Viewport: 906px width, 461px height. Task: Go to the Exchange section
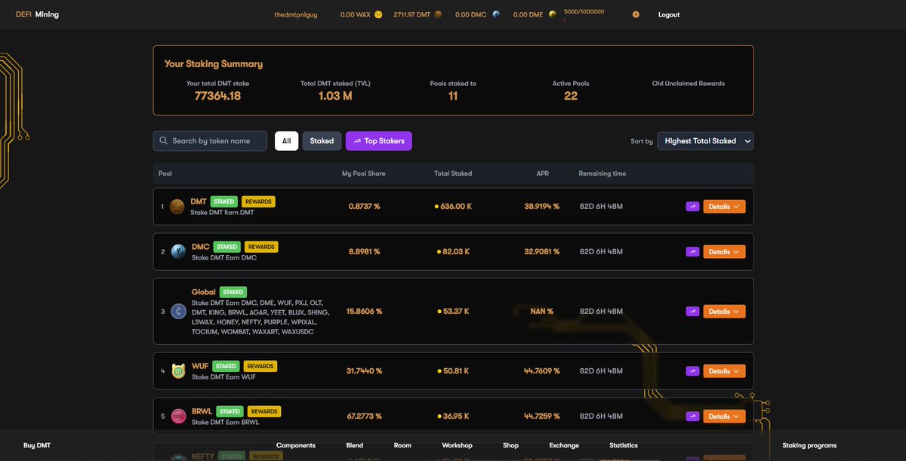tap(563, 445)
